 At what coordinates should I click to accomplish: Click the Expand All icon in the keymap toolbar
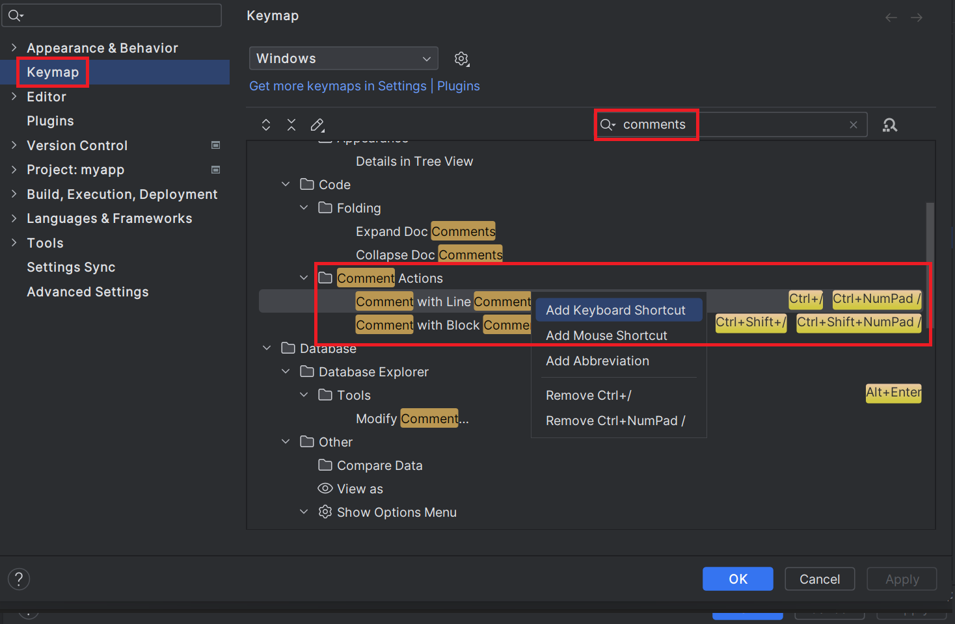pos(265,124)
